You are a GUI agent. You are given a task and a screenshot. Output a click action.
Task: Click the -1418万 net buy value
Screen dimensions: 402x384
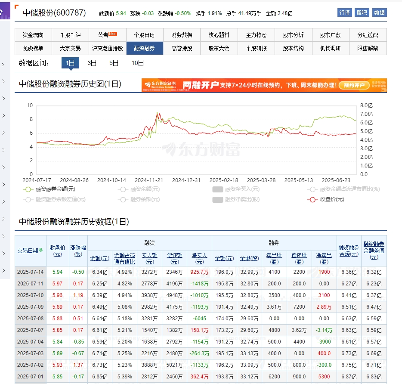(x=199, y=284)
